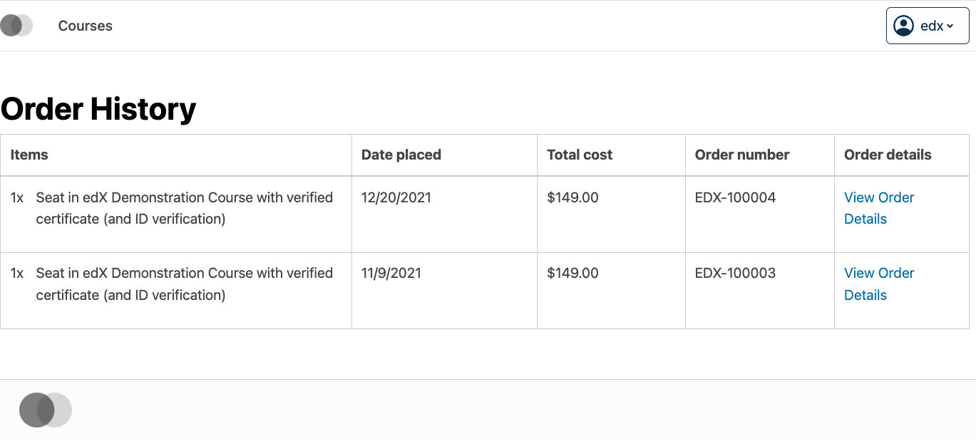Click the item description in second order row
Viewport: 976px width, 446px height.
pyautogui.click(x=184, y=284)
